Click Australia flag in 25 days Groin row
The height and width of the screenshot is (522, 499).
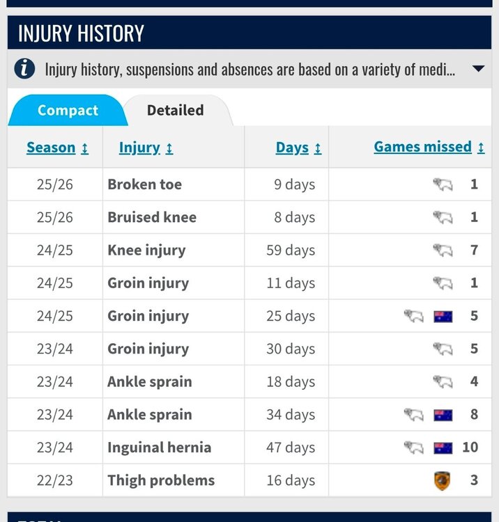(443, 316)
